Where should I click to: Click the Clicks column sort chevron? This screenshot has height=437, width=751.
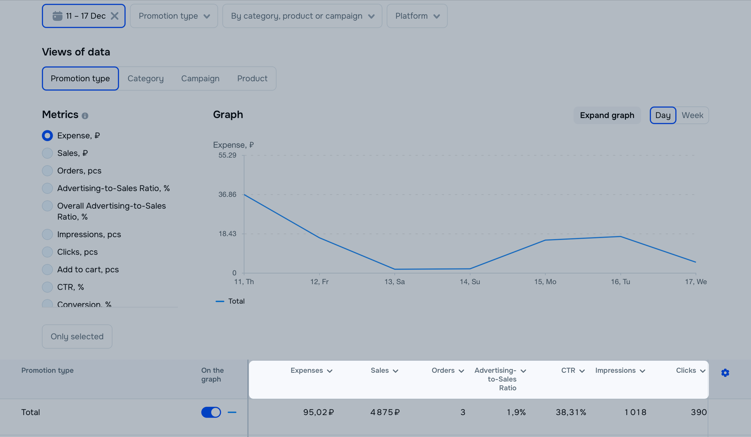(x=702, y=371)
